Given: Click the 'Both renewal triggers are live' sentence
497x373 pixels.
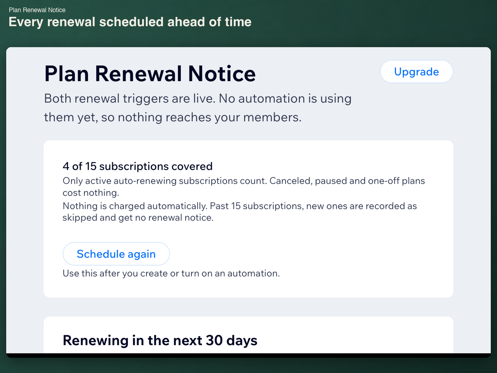Looking at the screenshot, I should point(130,98).
